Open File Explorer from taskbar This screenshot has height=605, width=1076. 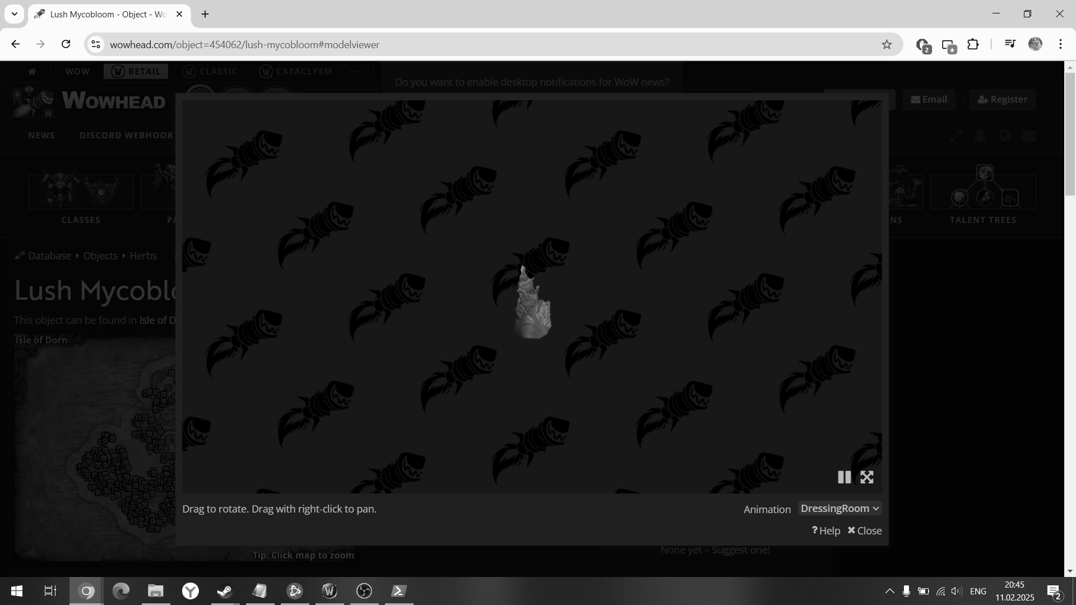coord(156,591)
